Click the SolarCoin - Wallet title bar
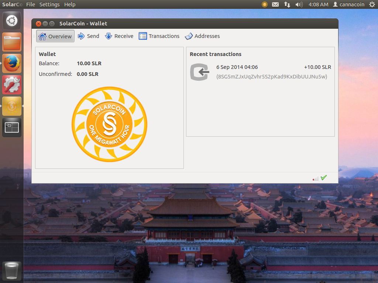 tap(185, 24)
